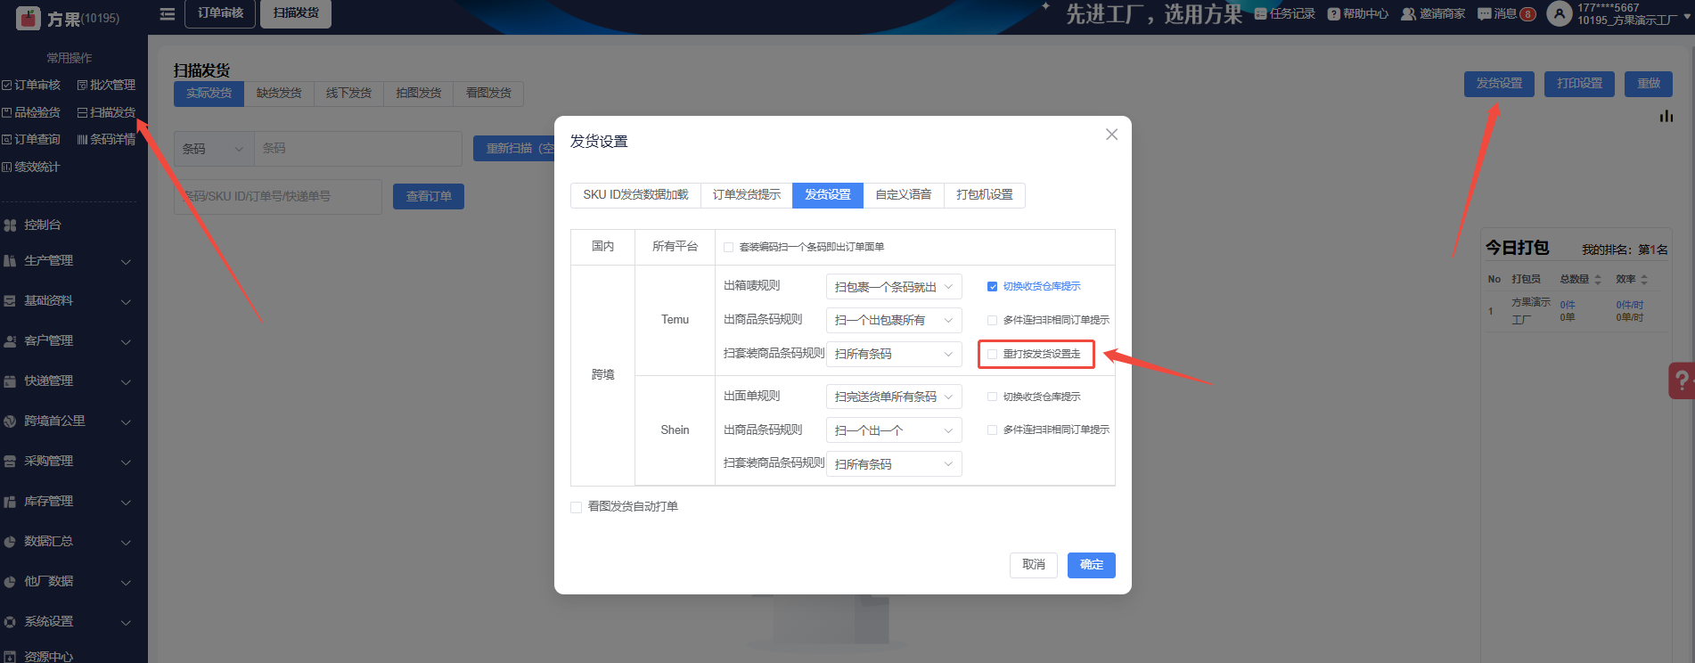The width and height of the screenshot is (1695, 663).
Task: Open Shein 出面单规则 dropdown
Action: tap(893, 397)
